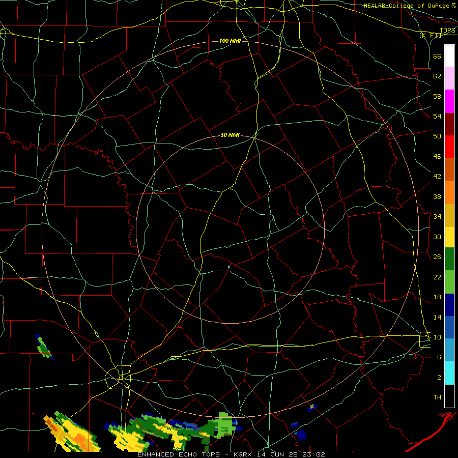Click the legend value "46"
This screenshot has height=458, width=458.
click(437, 157)
